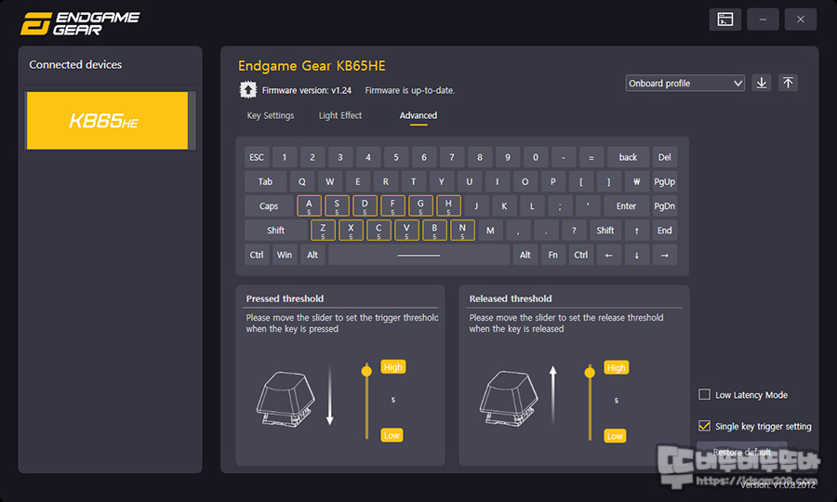Toggle the highlighted F key
The image size is (837, 502).
(392, 206)
